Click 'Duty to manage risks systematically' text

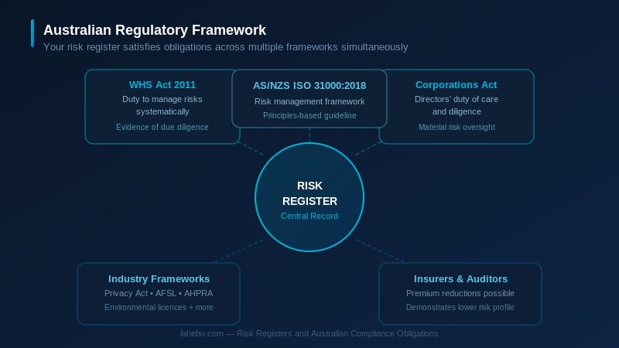click(x=162, y=105)
